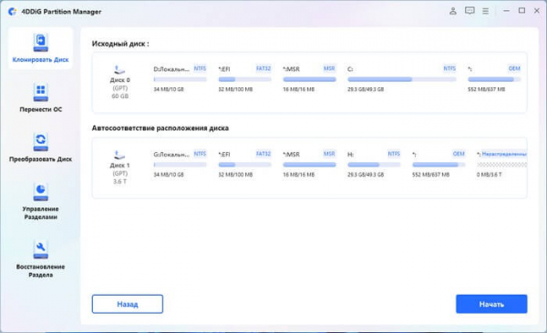
Task: Open the hamburger menu in title bar
Action: coord(485,11)
